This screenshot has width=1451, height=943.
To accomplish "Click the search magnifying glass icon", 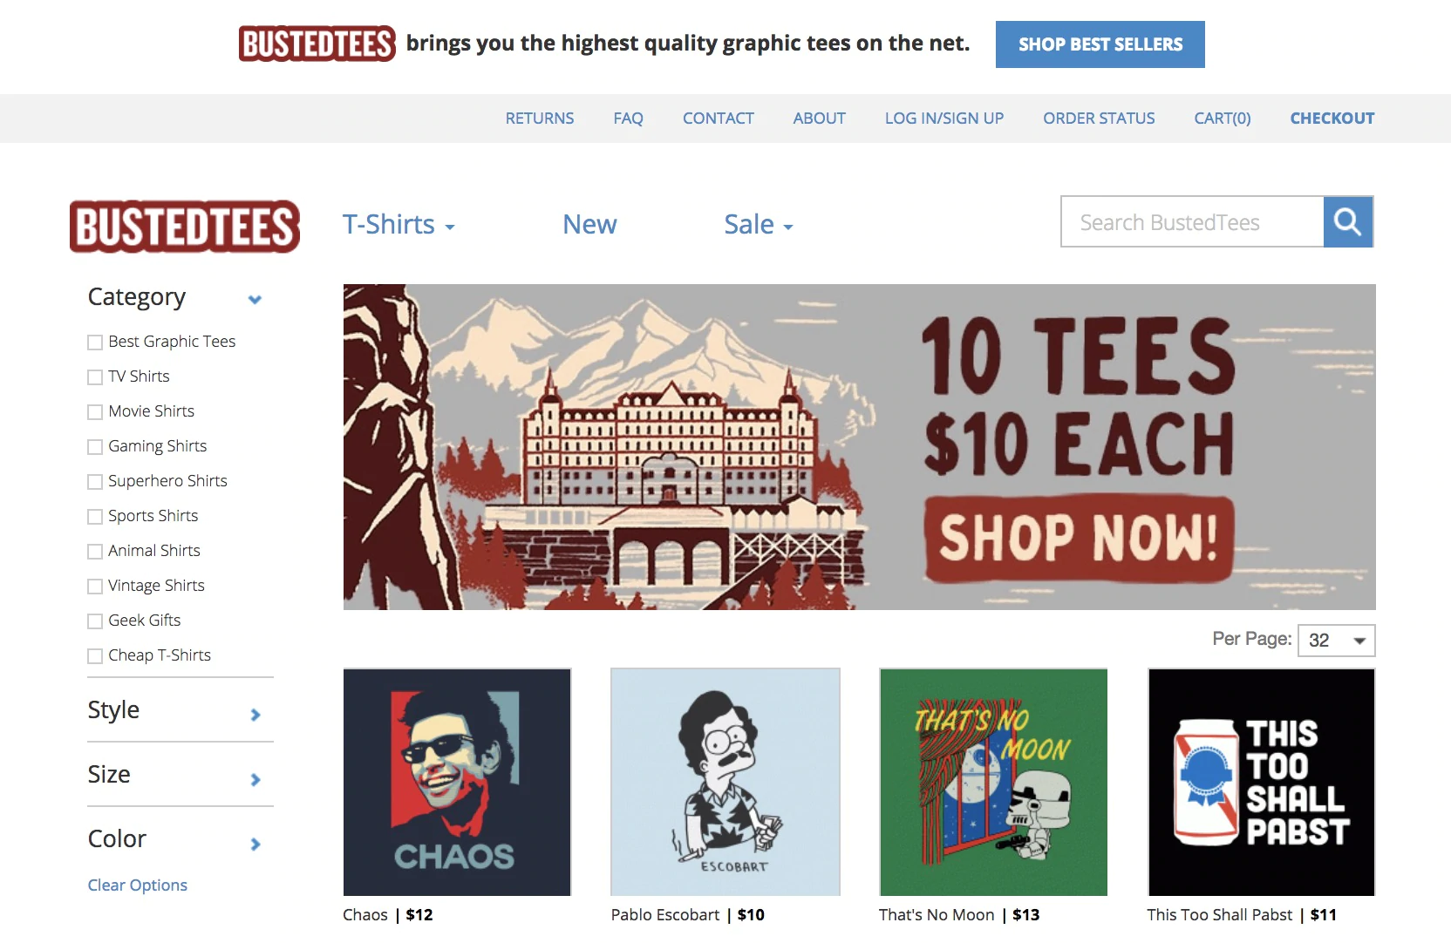I will pyautogui.click(x=1348, y=222).
